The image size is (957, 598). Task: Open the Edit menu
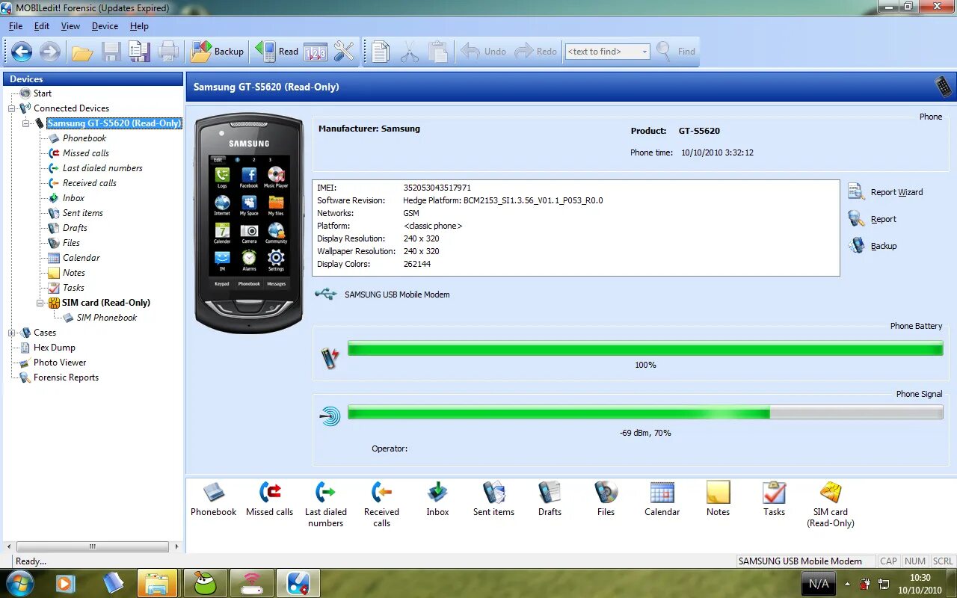click(x=42, y=26)
